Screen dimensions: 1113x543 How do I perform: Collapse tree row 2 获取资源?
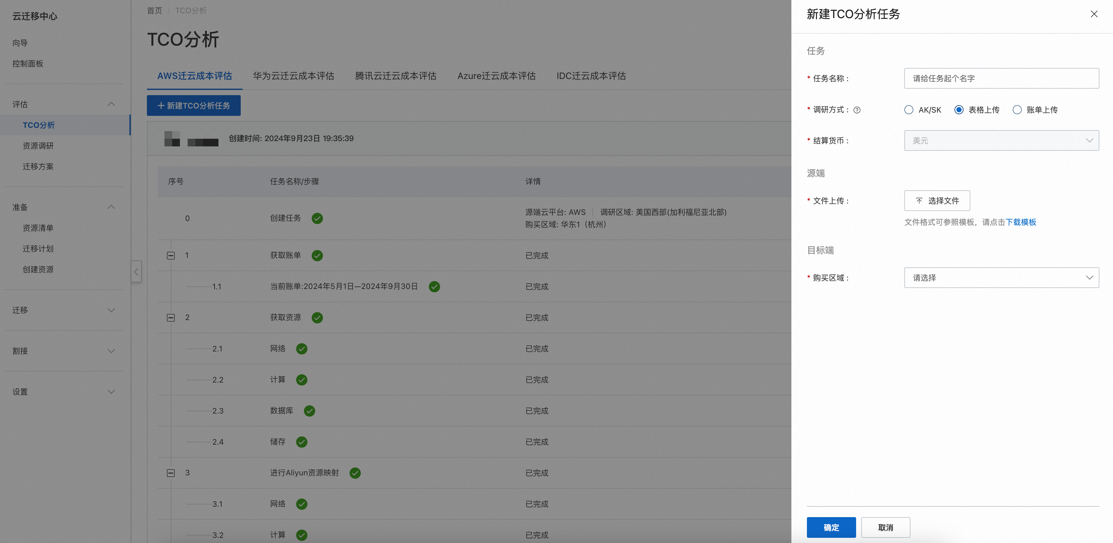(171, 317)
